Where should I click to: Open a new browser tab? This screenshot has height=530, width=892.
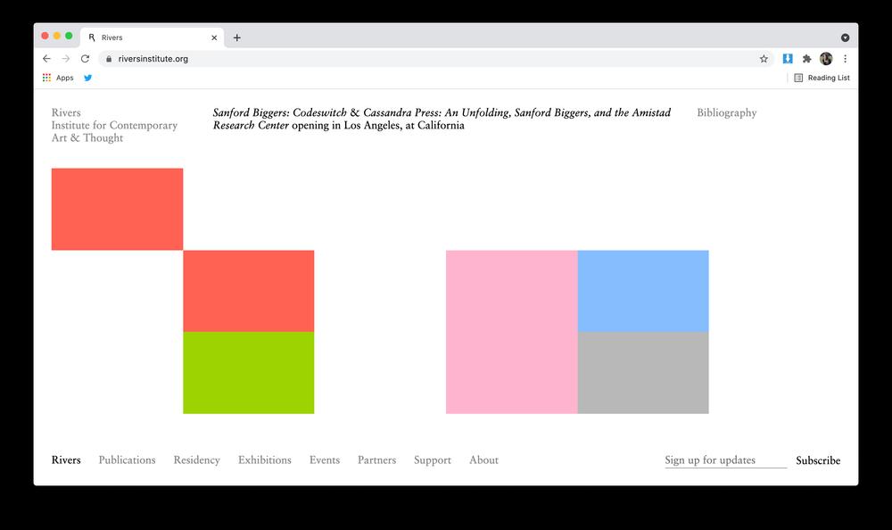[236, 37]
